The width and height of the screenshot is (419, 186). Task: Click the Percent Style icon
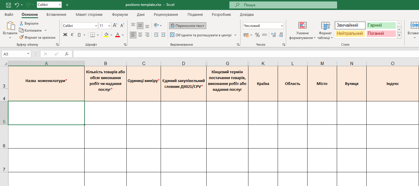(257, 35)
